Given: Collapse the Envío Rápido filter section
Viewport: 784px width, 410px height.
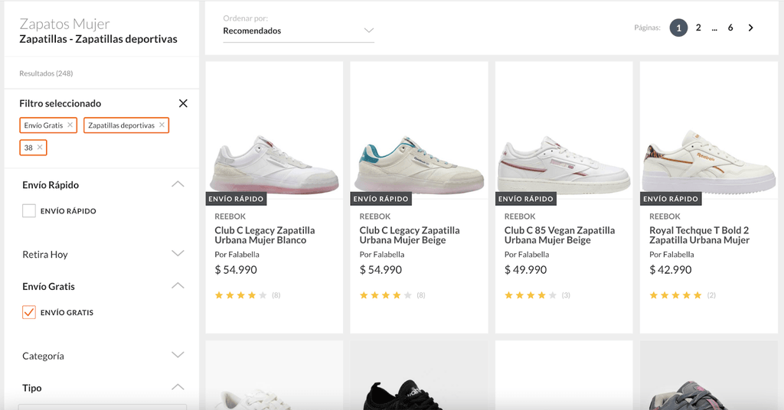Looking at the screenshot, I should click(178, 184).
